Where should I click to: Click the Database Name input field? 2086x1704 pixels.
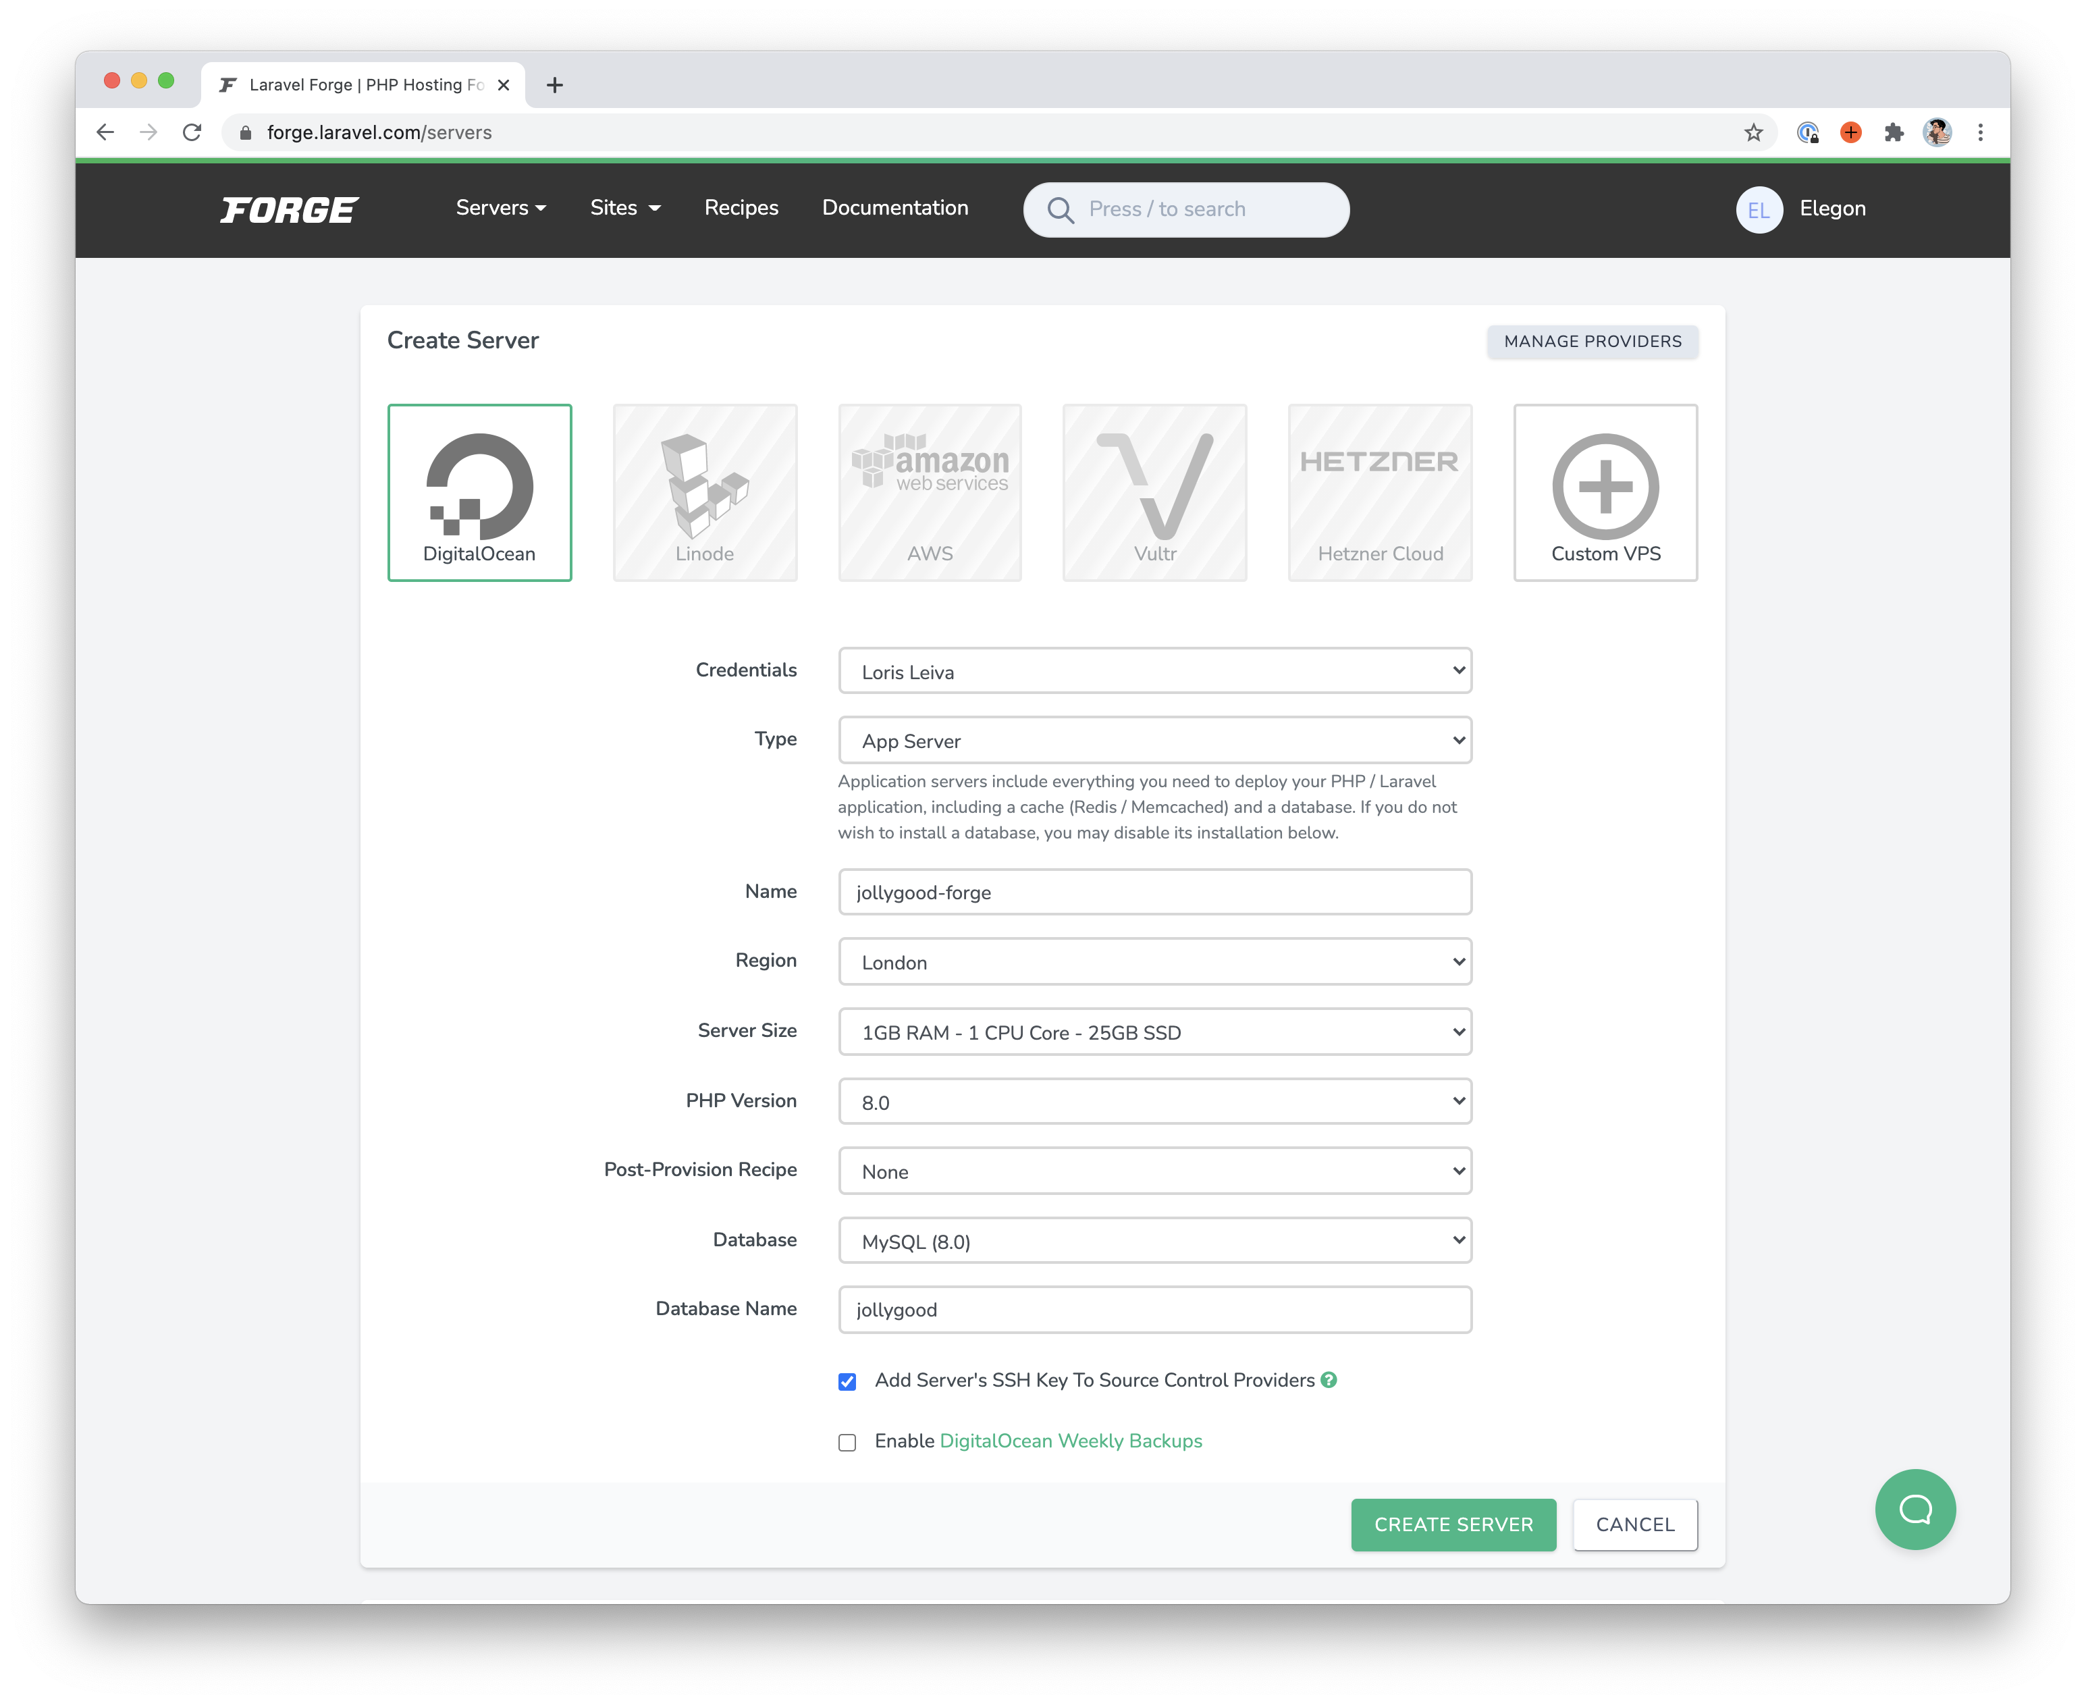(1154, 1310)
